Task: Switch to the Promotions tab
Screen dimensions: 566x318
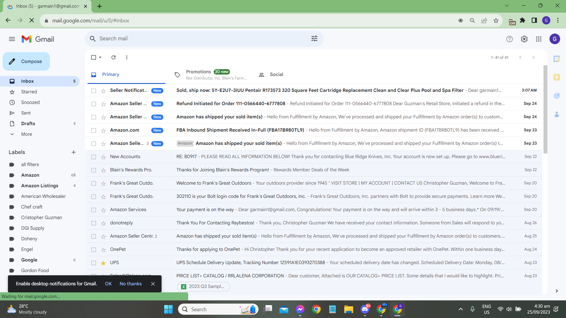Action: click(210, 74)
